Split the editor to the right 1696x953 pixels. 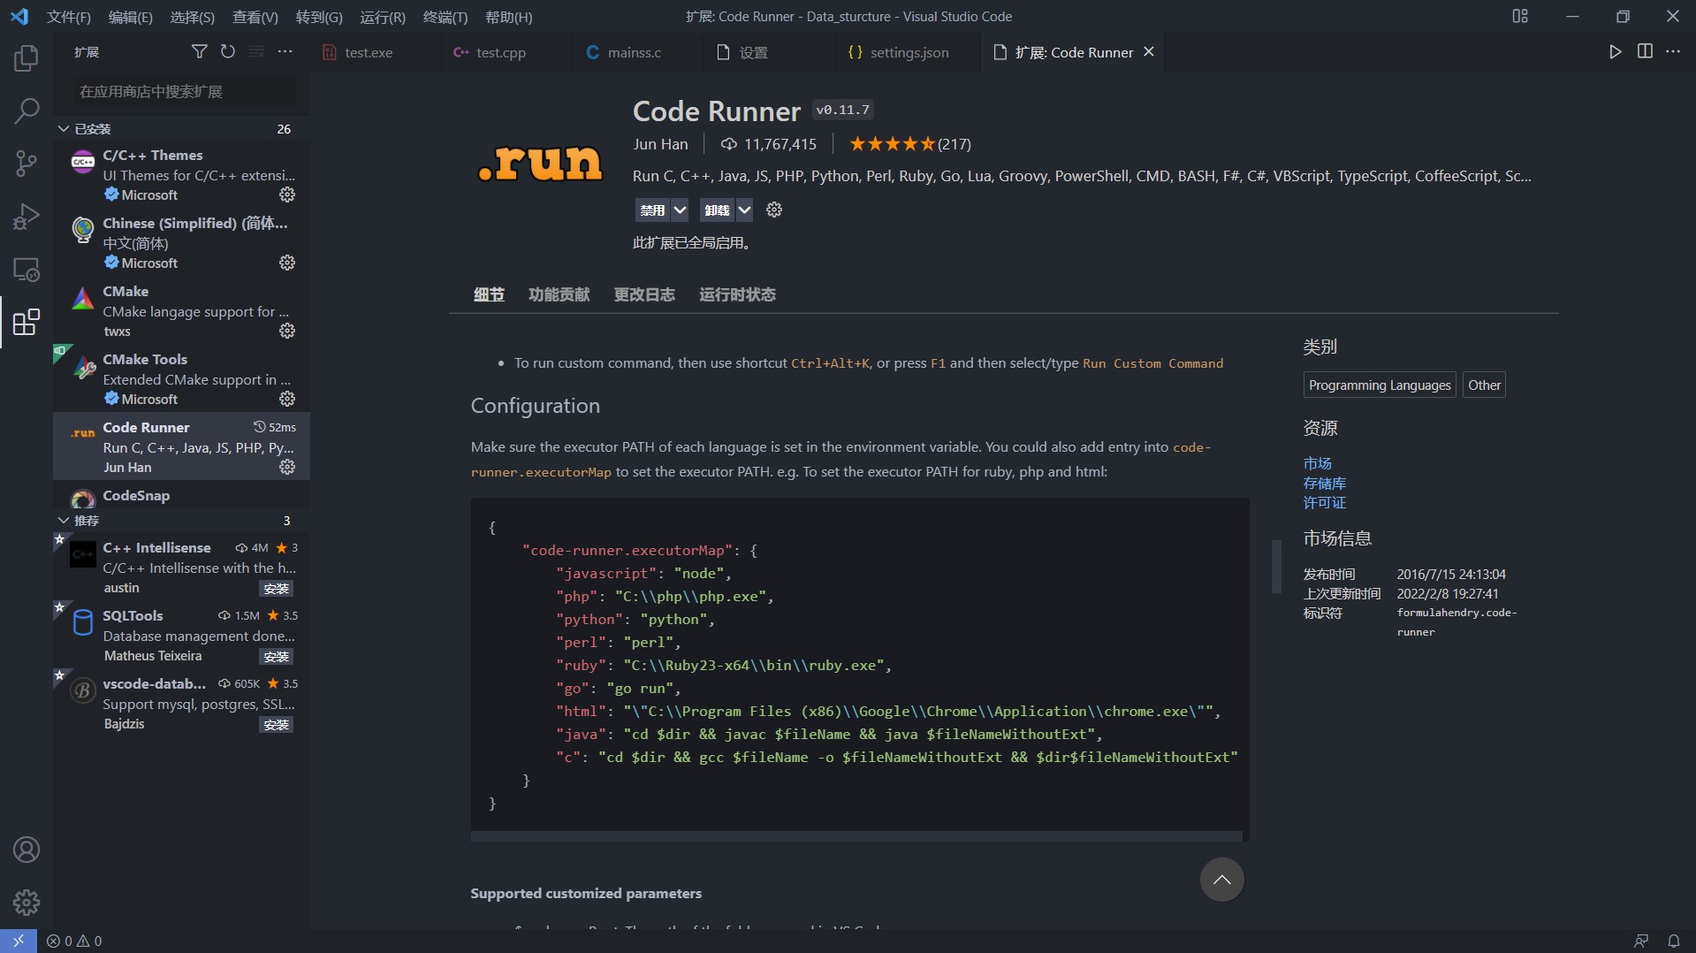1645,52
